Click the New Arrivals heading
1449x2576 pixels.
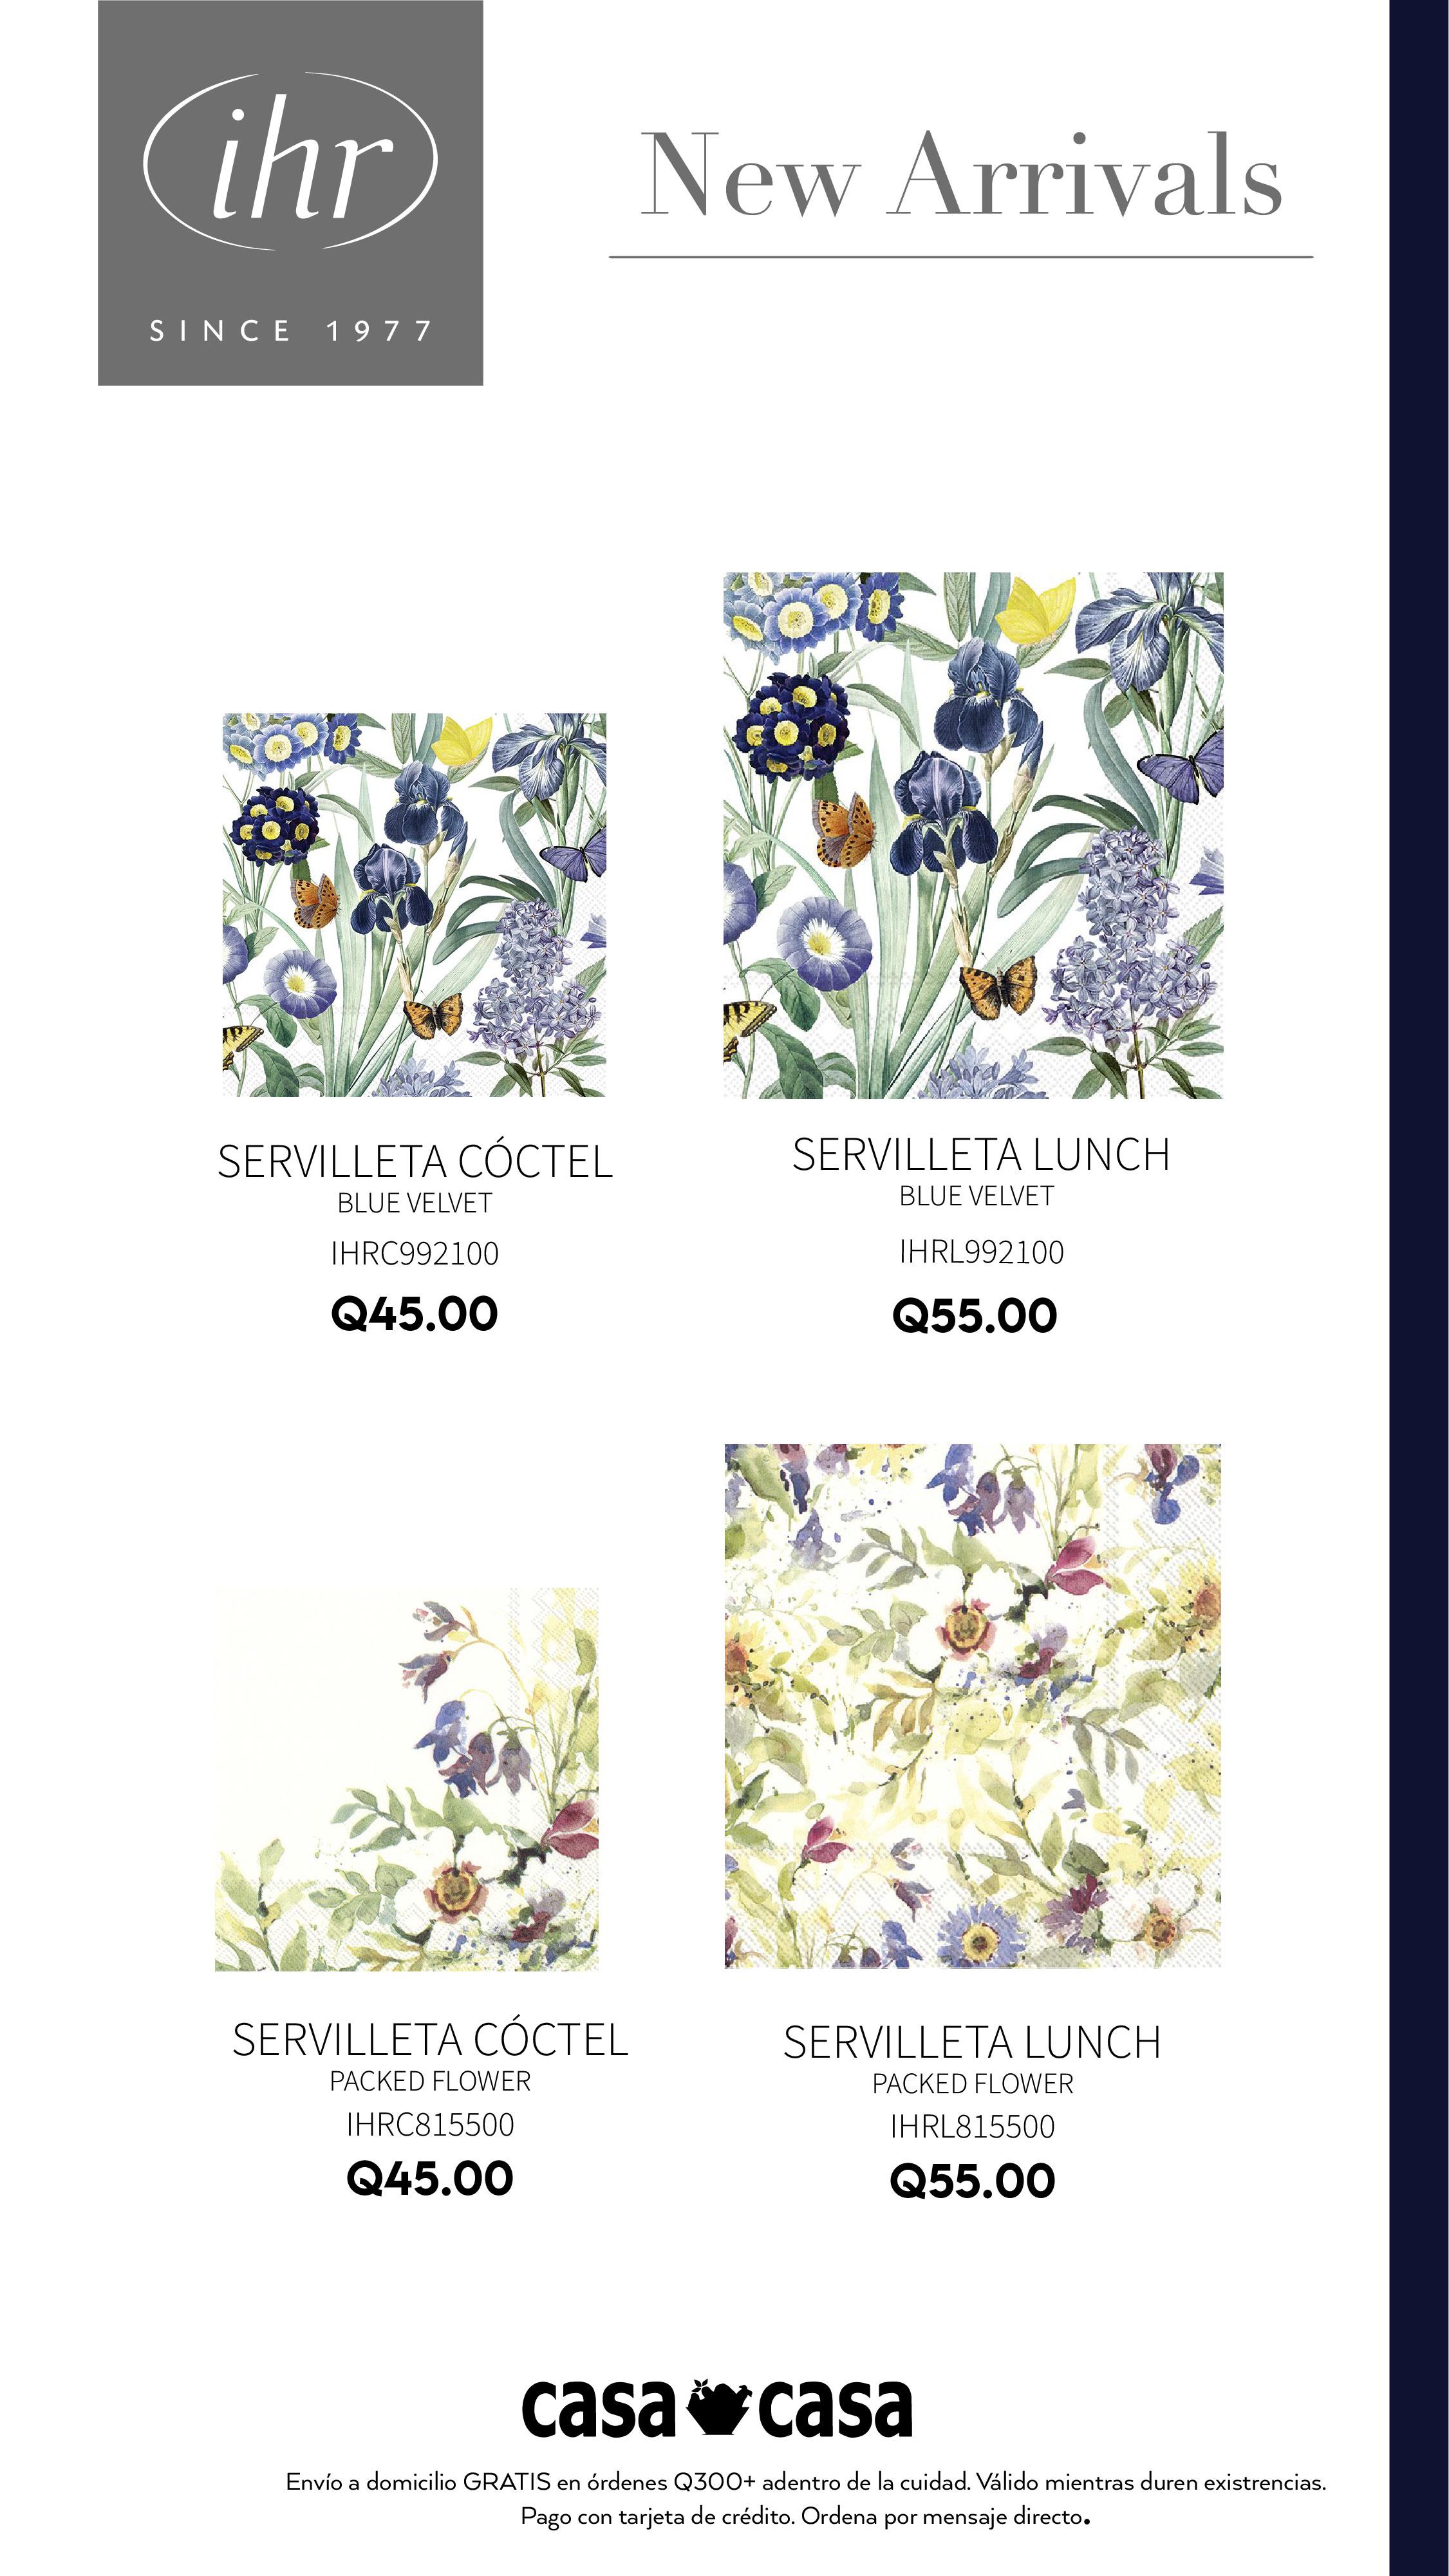click(x=961, y=176)
